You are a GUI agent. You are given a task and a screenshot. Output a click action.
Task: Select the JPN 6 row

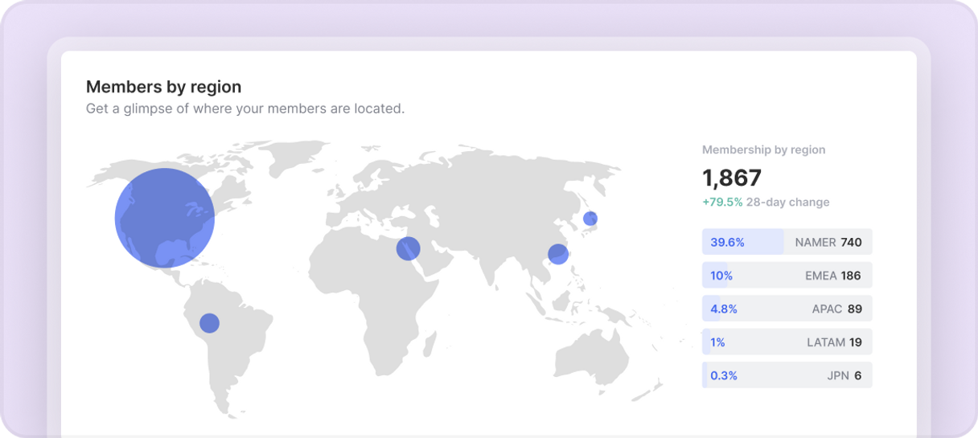click(x=787, y=375)
